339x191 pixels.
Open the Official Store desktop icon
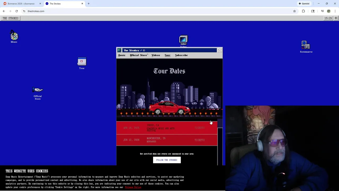[38, 94]
